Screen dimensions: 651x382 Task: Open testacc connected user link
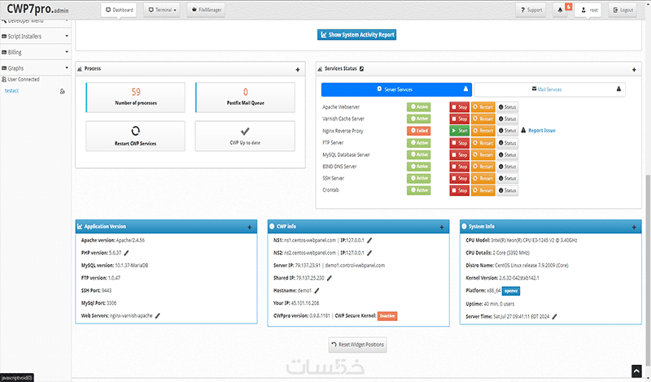pos(11,91)
